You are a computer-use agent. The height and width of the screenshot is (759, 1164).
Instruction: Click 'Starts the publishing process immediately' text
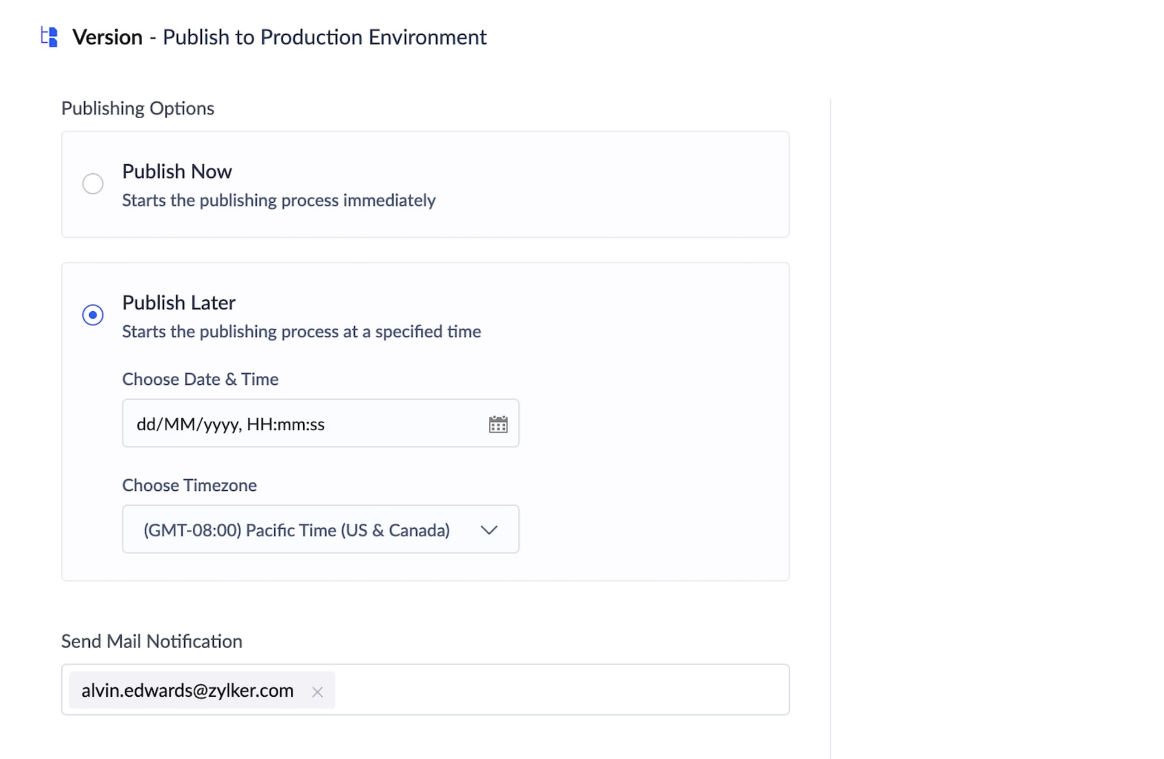point(279,201)
